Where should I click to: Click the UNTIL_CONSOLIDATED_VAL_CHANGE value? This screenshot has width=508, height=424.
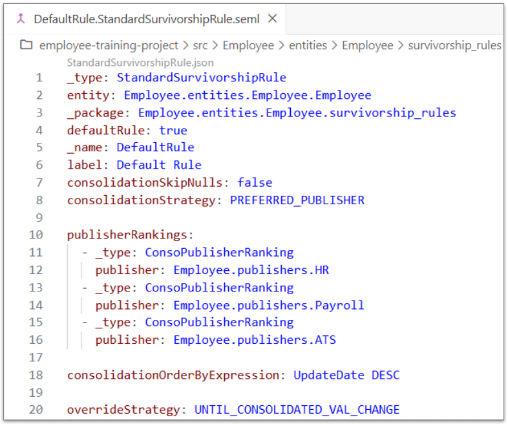(x=297, y=409)
